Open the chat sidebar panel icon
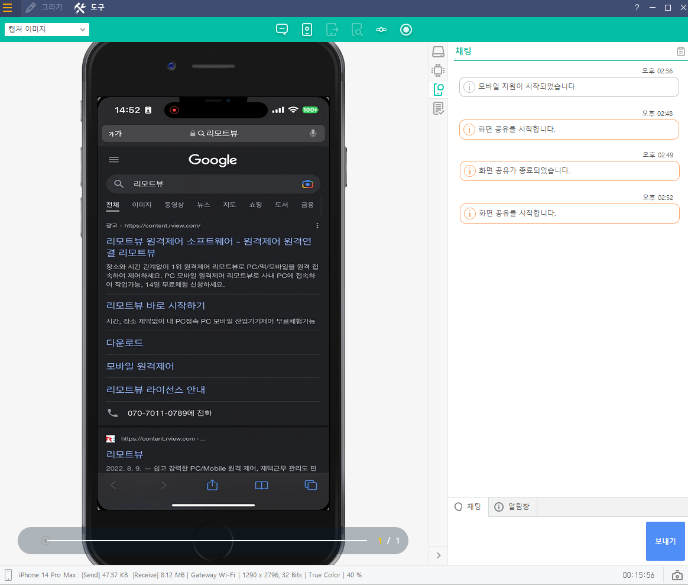 point(438,89)
